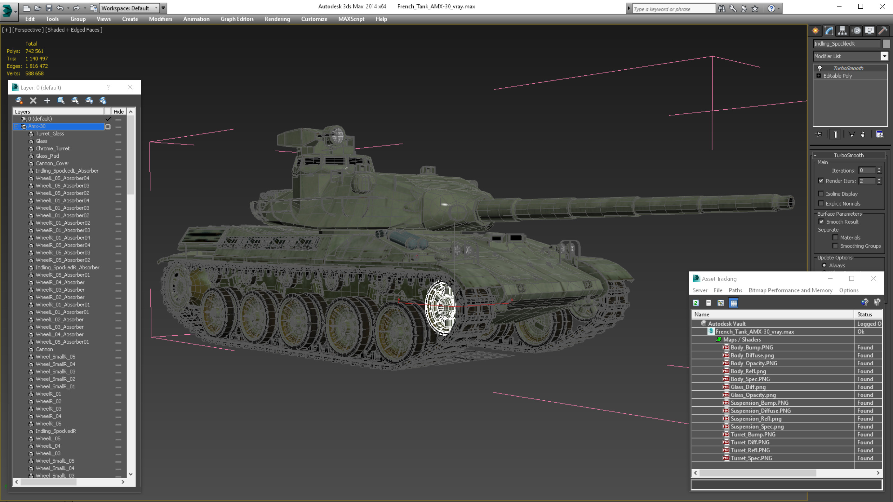Image resolution: width=893 pixels, height=502 pixels.
Task: Click the binoculars search icon in InfoCenter
Action: (x=722, y=8)
